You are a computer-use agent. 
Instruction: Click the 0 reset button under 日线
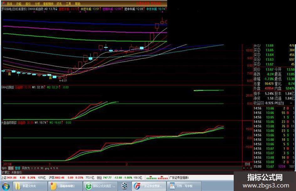pyautogui.click(x=251, y=168)
